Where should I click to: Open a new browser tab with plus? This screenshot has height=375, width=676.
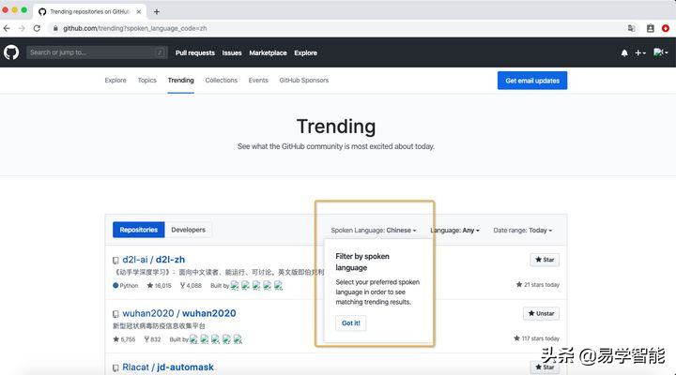click(x=157, y=11)
